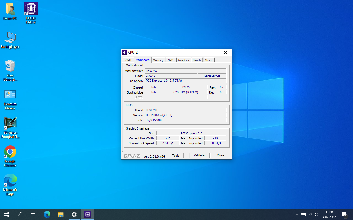This screenshot has width=353, height=220.
Task: Switch to the Bench tab
Action: (x=197, y=60)
